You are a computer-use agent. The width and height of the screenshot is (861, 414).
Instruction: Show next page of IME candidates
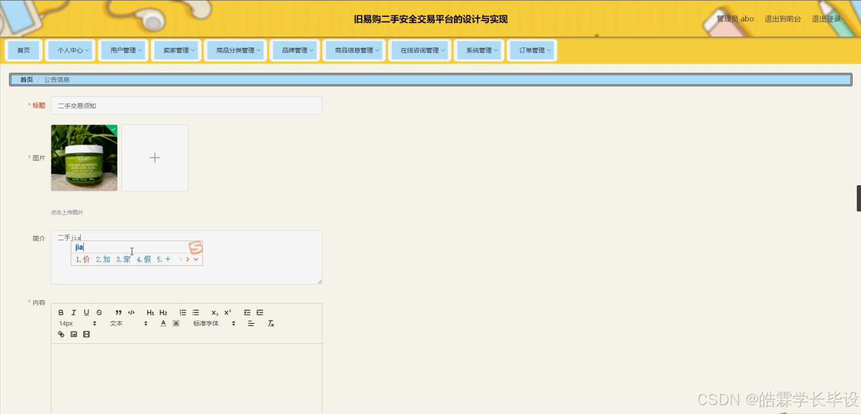coord(188,259)
